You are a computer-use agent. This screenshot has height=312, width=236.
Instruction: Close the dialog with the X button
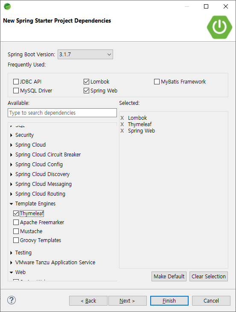[226, 6]
